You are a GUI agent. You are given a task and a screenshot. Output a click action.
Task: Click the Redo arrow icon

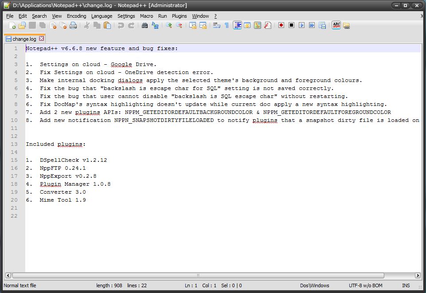pyautogui.click(x=131, y=26)
